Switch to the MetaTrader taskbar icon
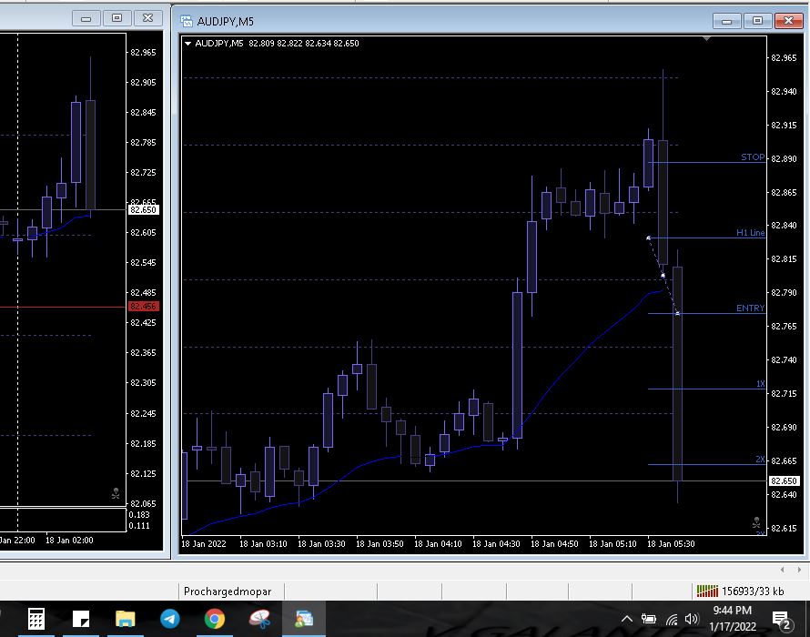Screen dimensions: 810x637 tap(304, 619)
